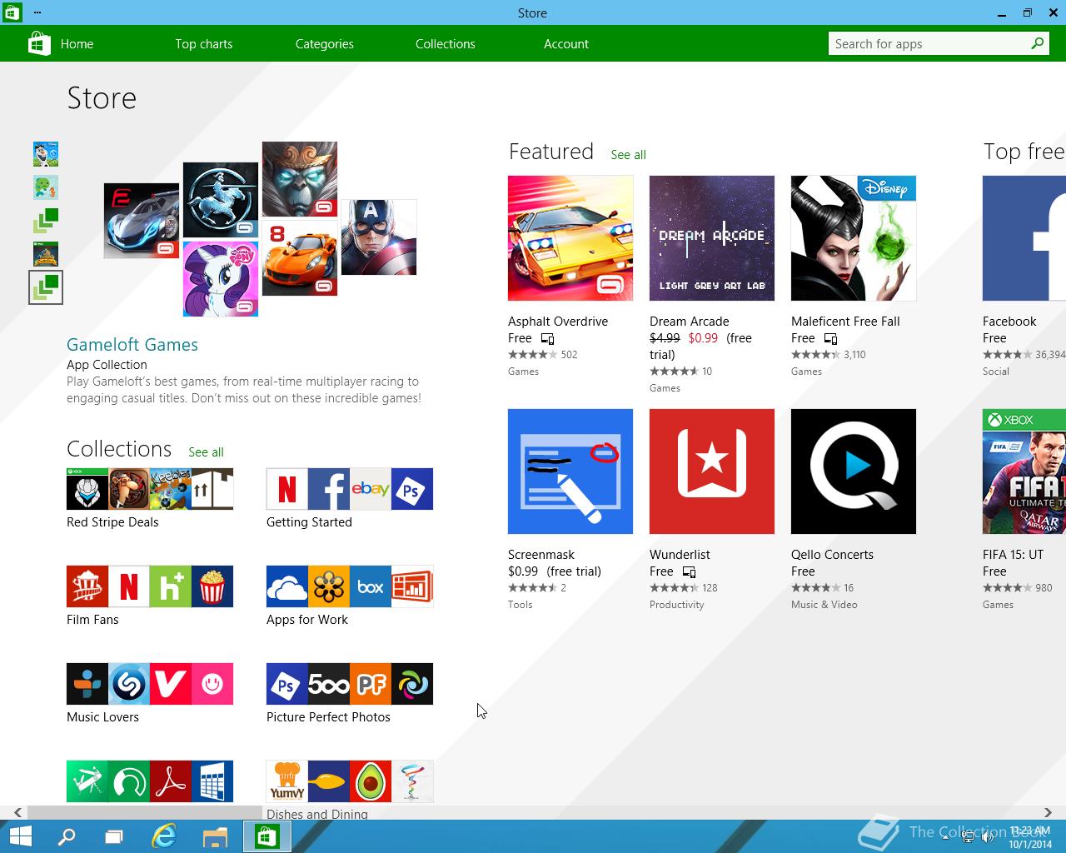This screenshot has height=853, width=1066.
Task: Open the Film Fans label
Action: tap(92, 620)
